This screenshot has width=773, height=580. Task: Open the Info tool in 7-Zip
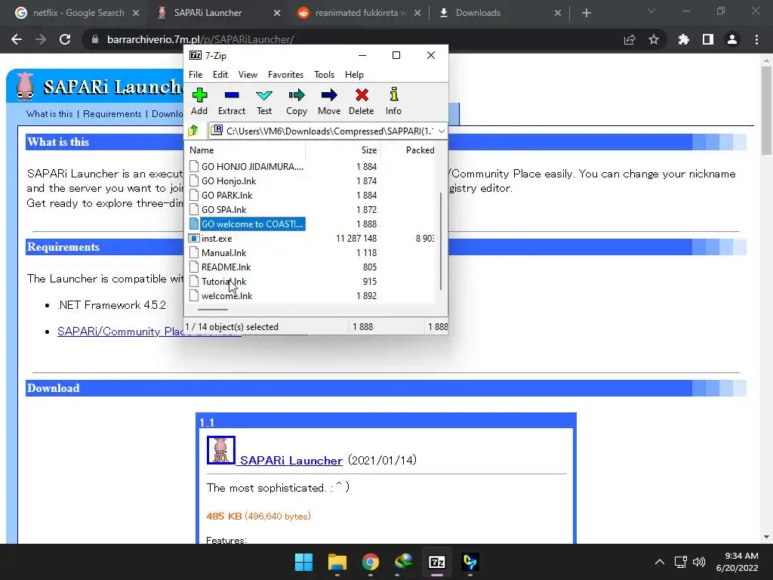tap(393, 102)
